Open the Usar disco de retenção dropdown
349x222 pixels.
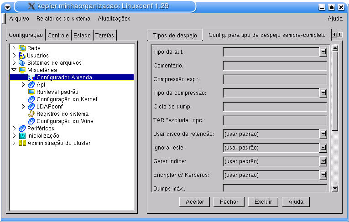323,134
